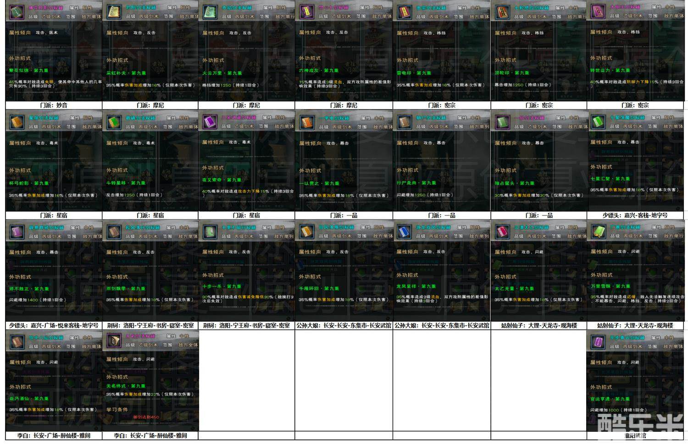Select the 李白 location caption under 无名终式
The image size is (688, 445).
point(150,435)
